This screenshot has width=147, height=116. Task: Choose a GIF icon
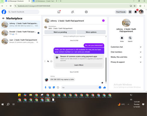click(58, 87)
